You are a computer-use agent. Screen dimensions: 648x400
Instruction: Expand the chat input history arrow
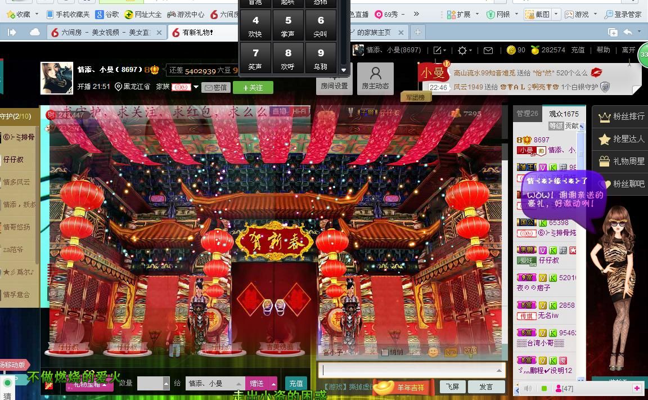pyautogui.click(x=498, y=370)
